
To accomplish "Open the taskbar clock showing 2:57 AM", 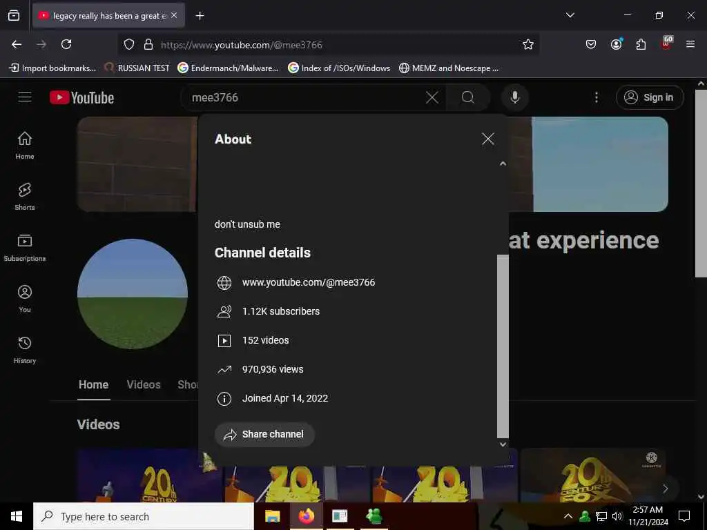I will pos(648,516).
